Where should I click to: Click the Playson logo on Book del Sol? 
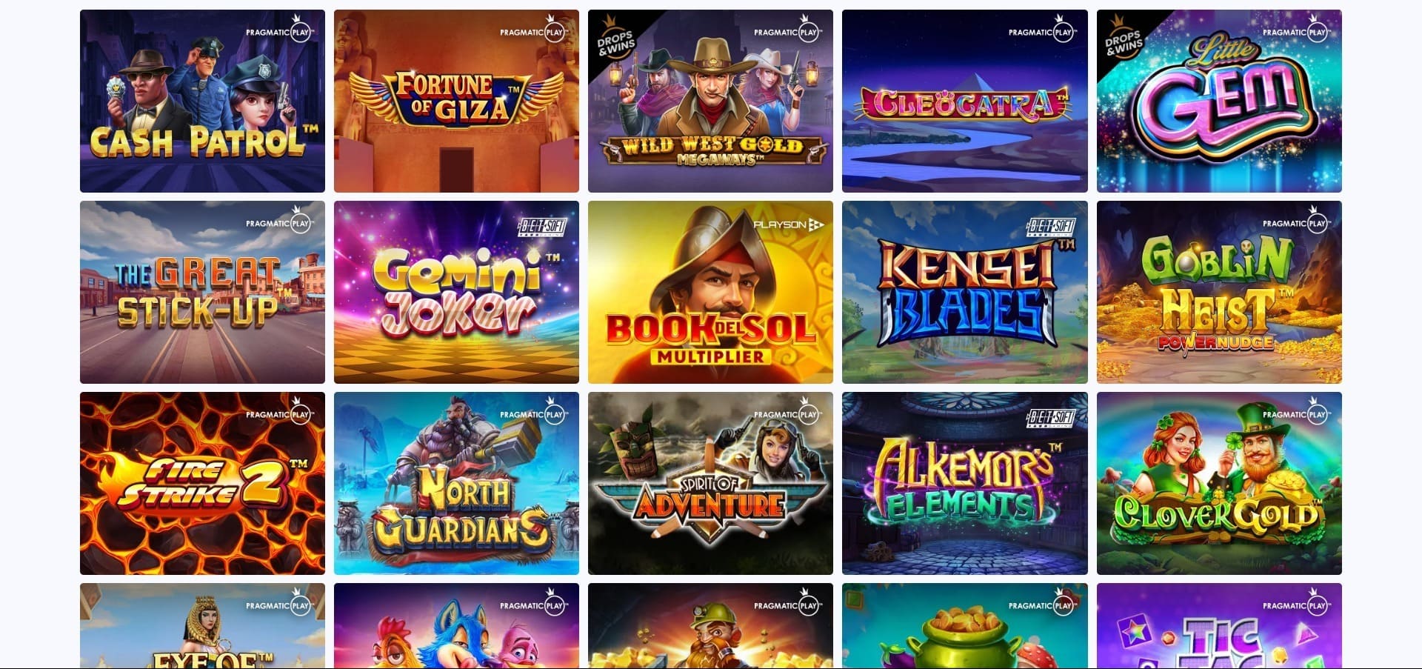click(789, 224)
